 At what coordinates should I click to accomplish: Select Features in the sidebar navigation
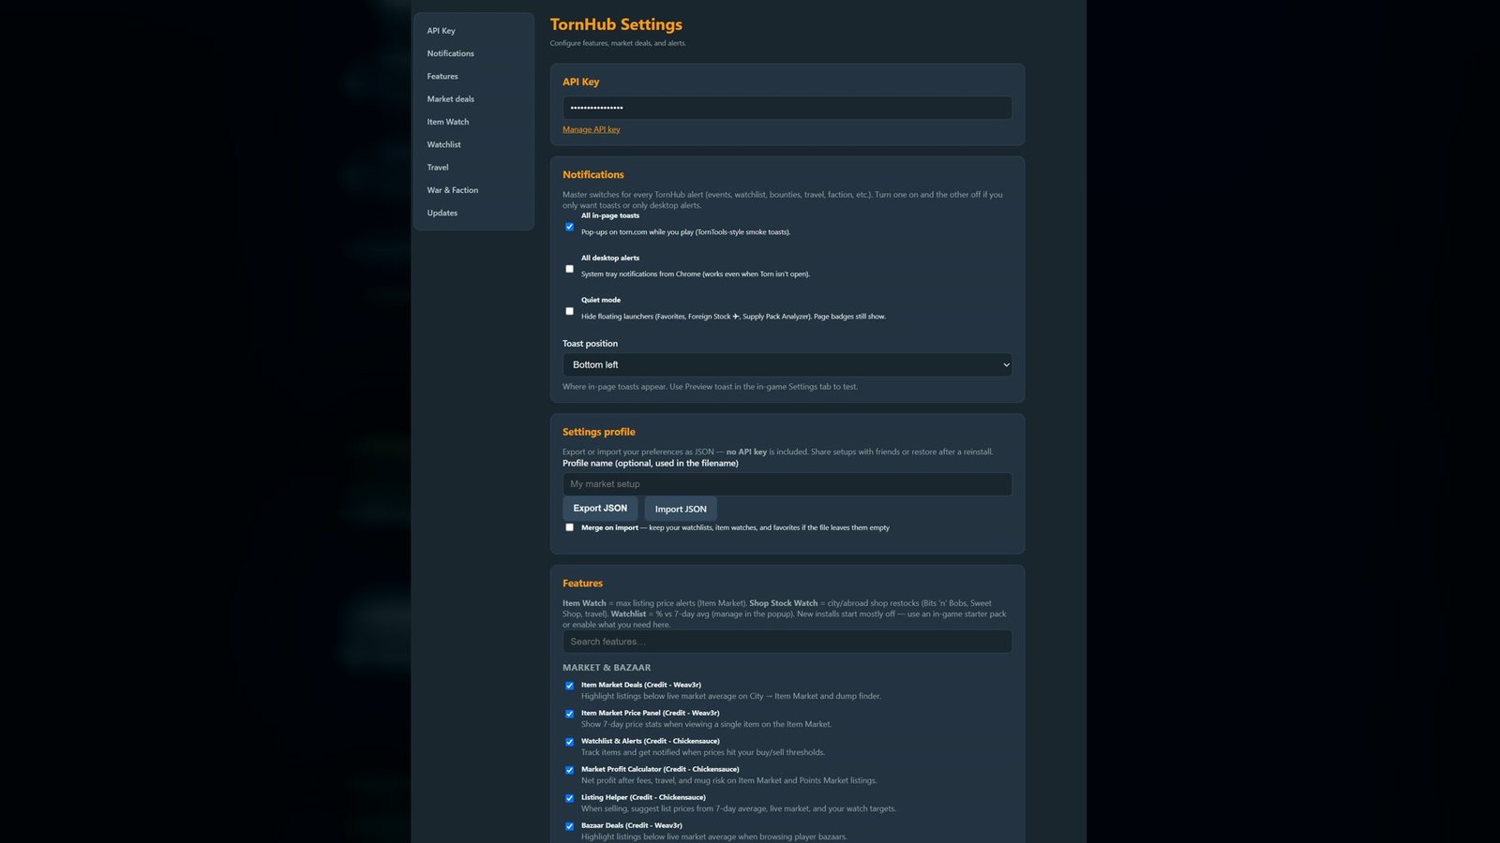pyautogui.click(x=442, y=76)
